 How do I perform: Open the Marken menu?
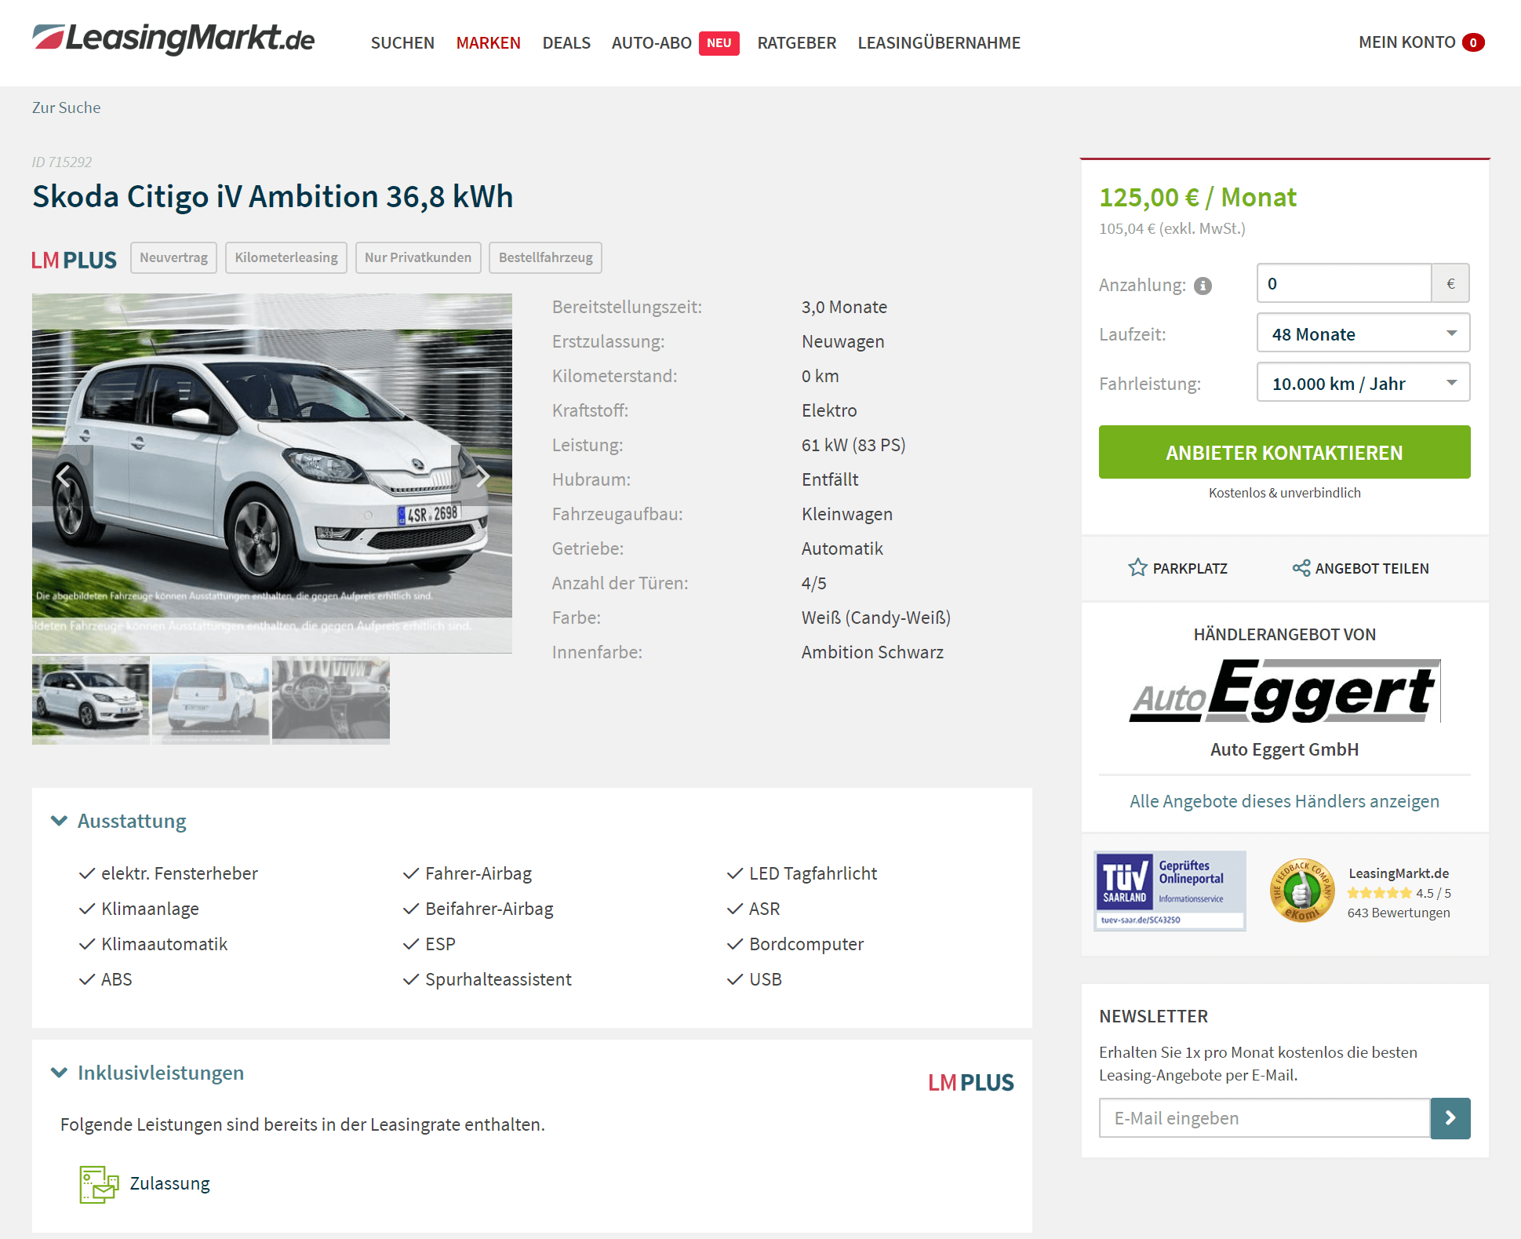tap(489, 43)
